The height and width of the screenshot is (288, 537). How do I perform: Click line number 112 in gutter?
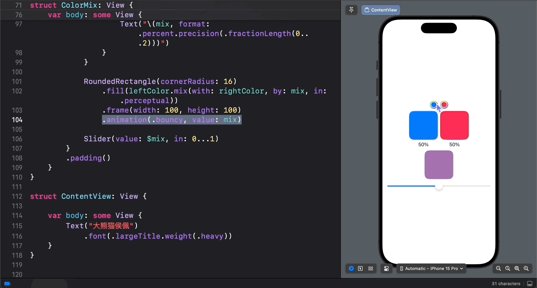(17, 196)
